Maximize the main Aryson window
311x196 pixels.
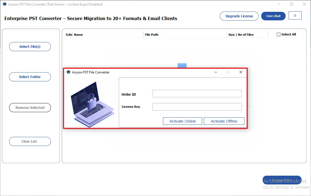point(292,4)
